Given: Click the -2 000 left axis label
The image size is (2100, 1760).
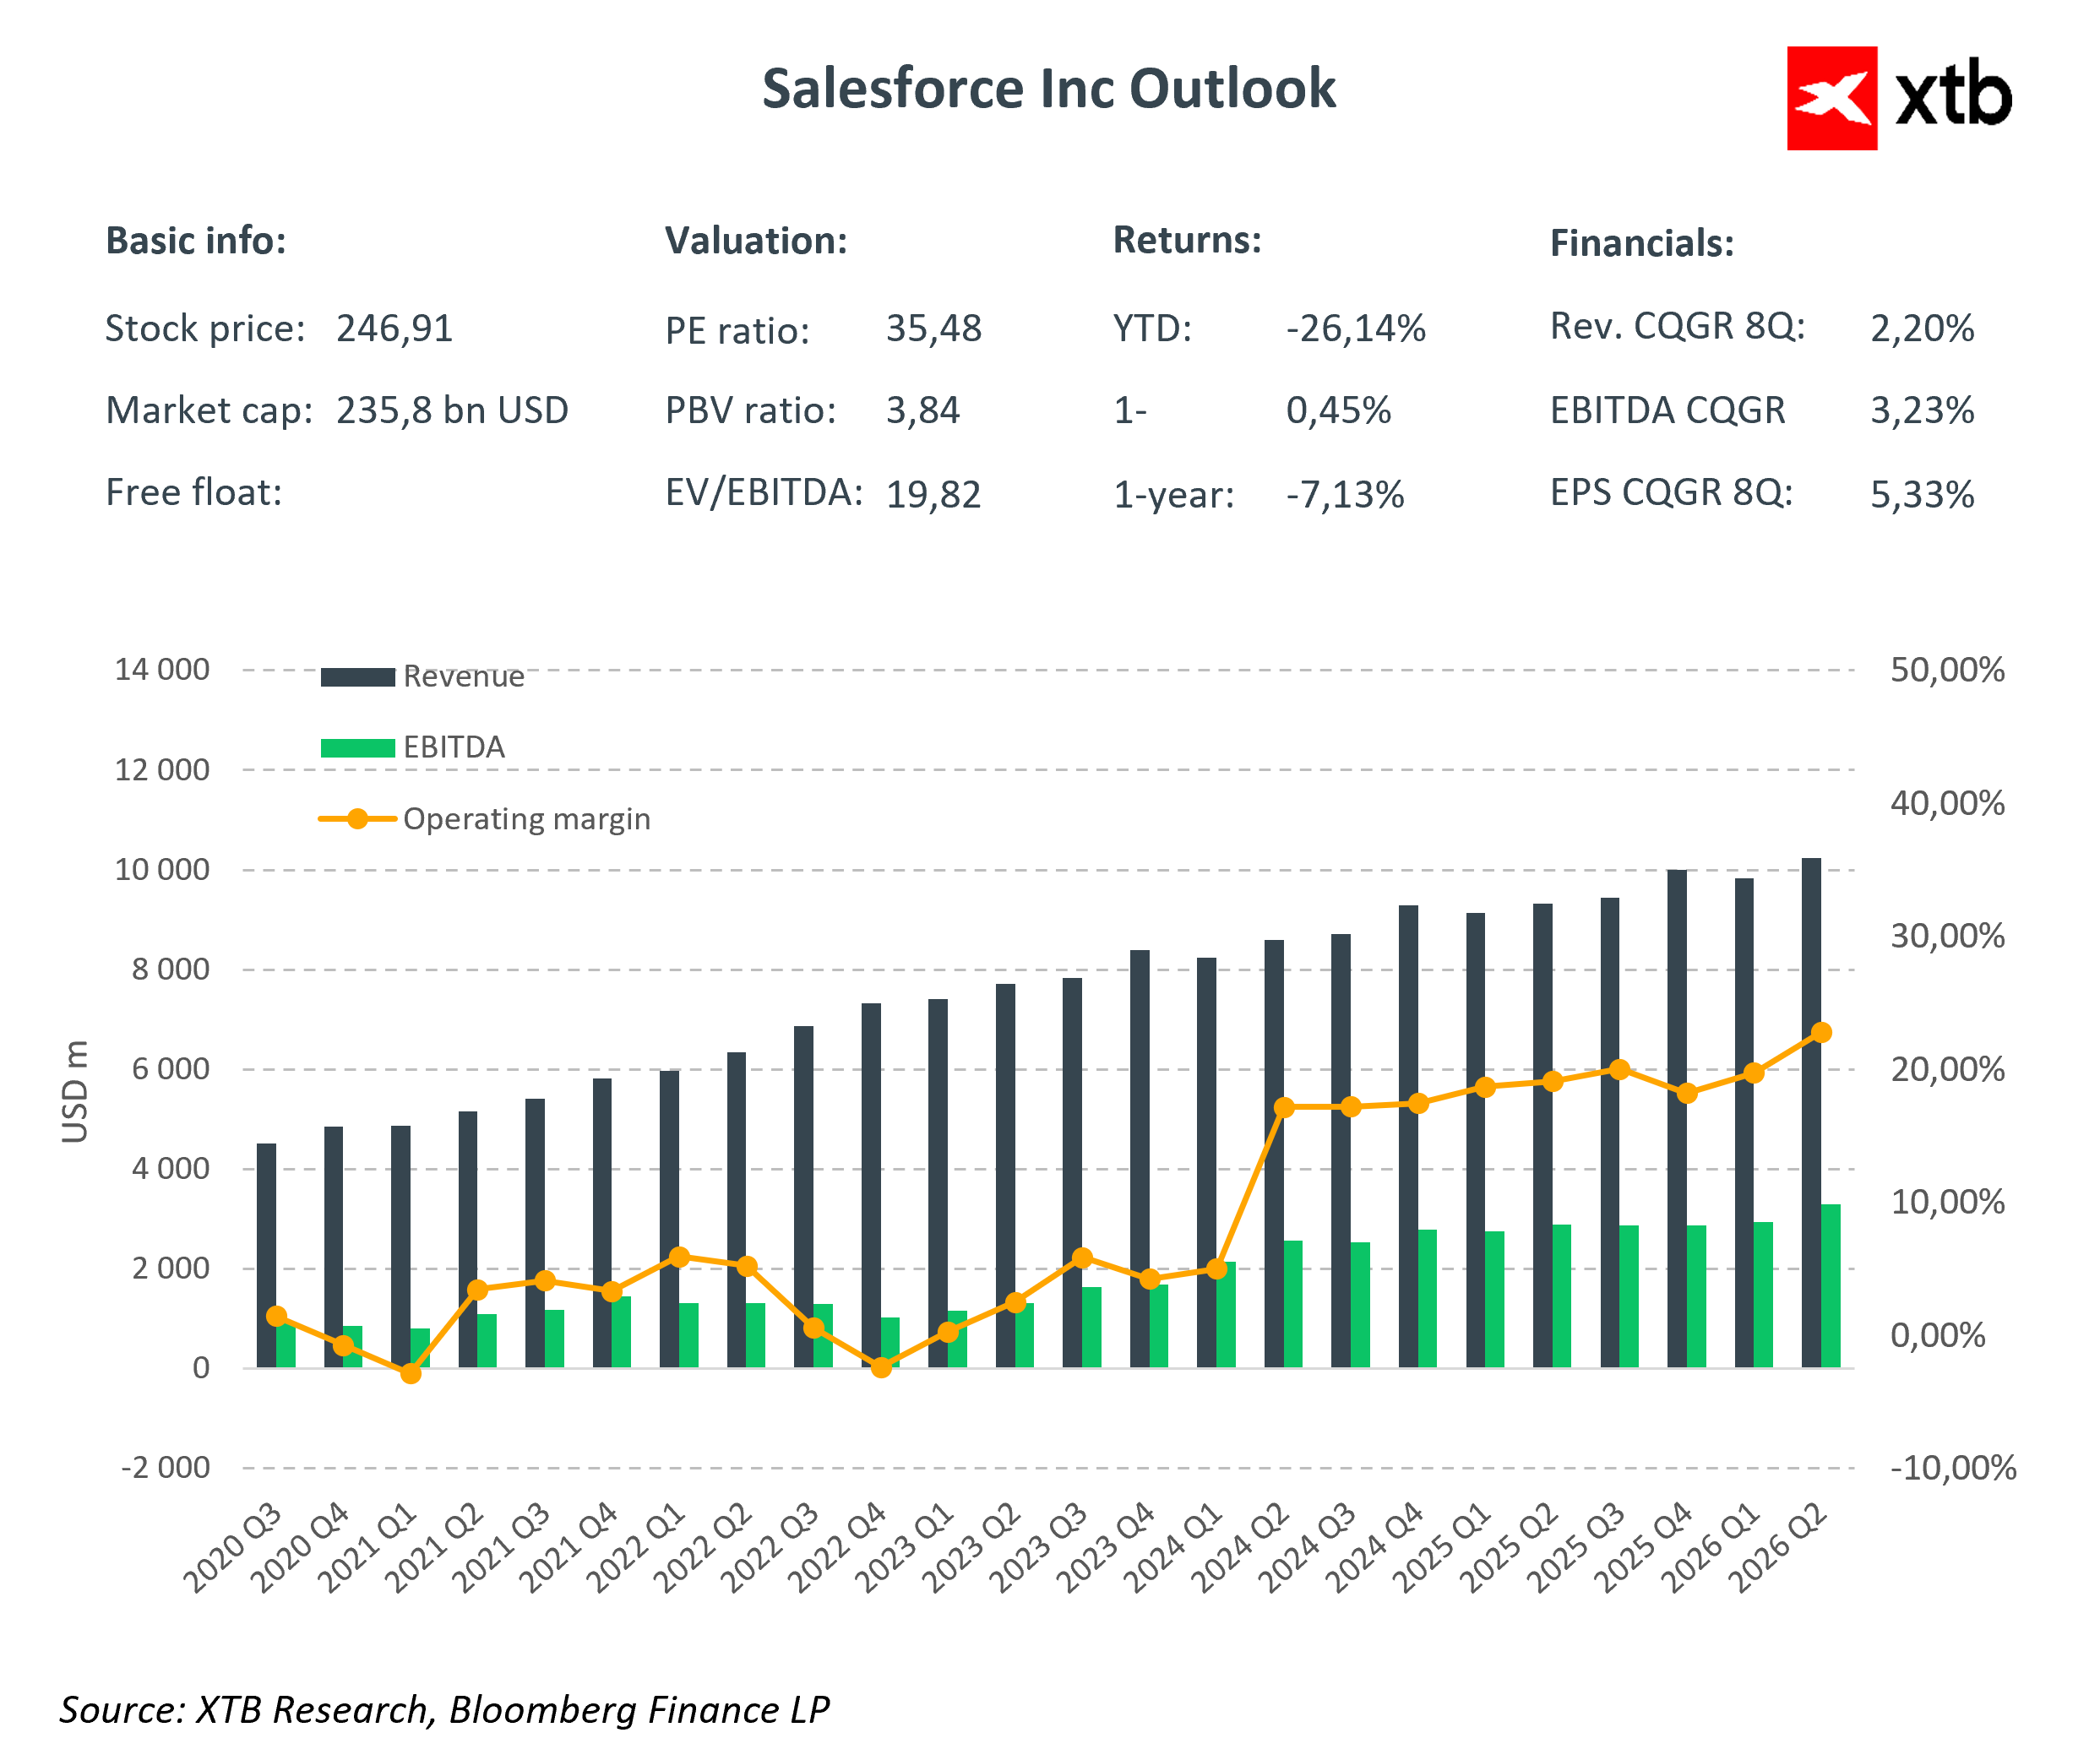Looking at the screenshot, I should (165, 1468).
